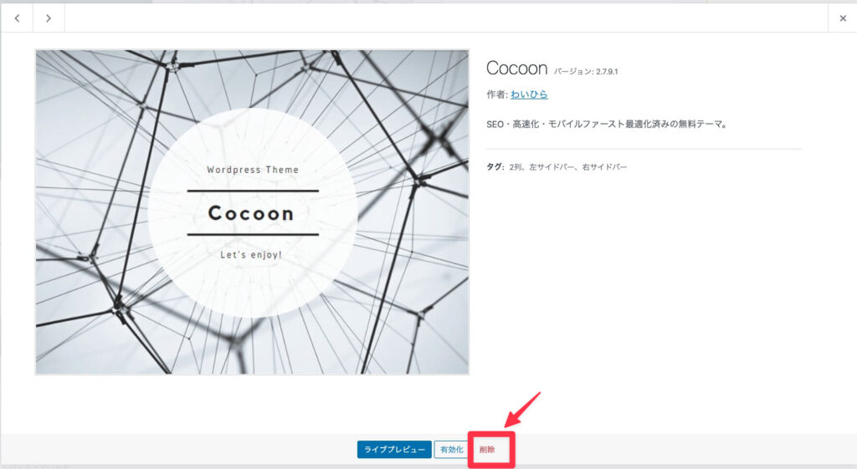The width and height of the screenshot is (857, 469).
Task: Go to the previous theme with left arrow
Action: (x=17, y=18)
